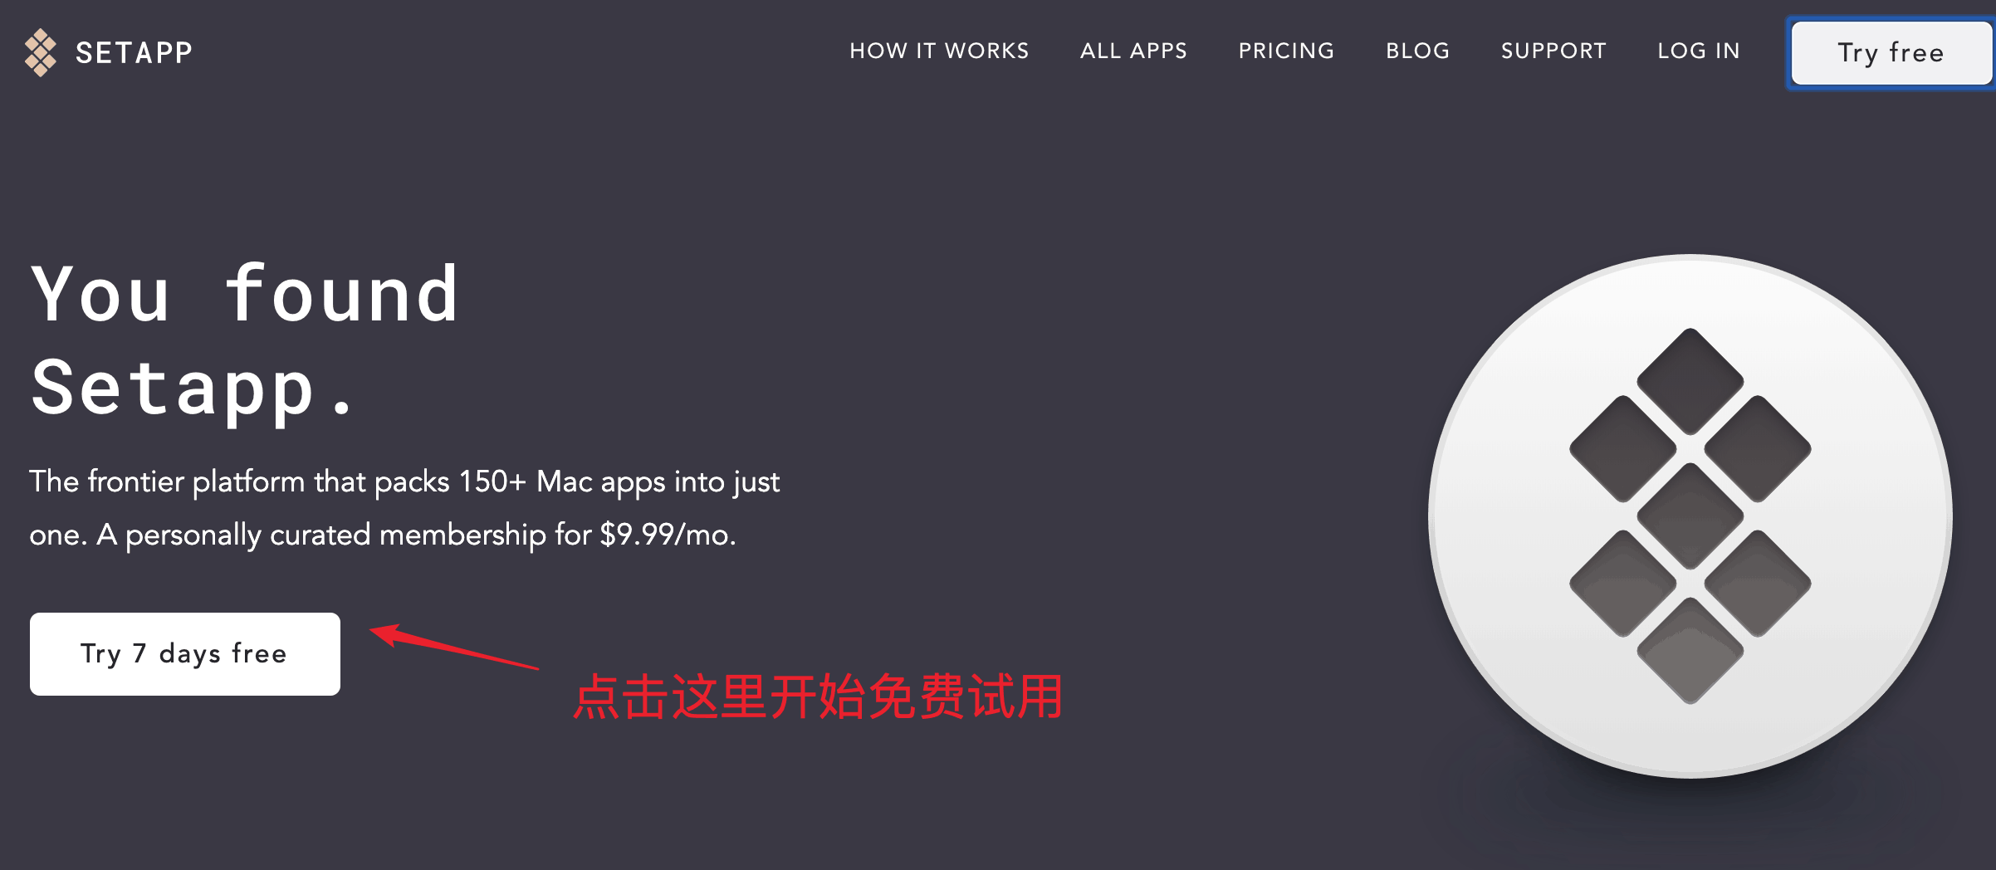
Task: Click the "You found Setapp." headline
Action: (245, 340)
